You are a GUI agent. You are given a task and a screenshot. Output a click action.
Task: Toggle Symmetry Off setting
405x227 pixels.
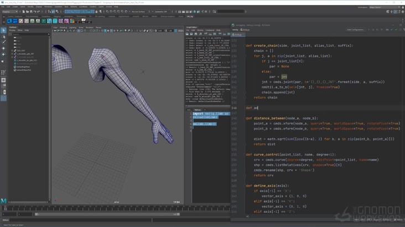pos(161,12)
